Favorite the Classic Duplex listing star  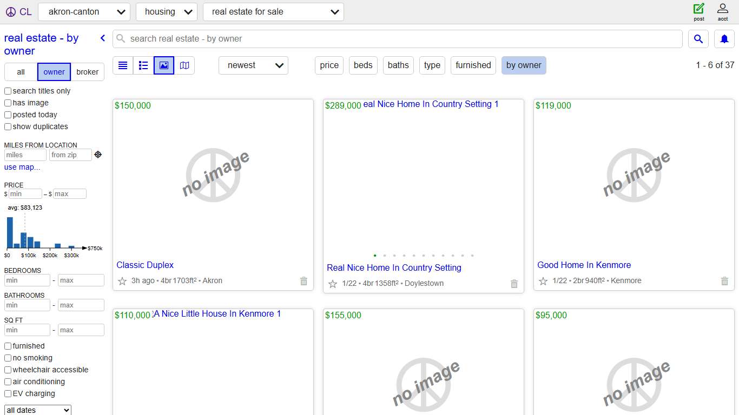pyautogui.click(x=122, y=281)
